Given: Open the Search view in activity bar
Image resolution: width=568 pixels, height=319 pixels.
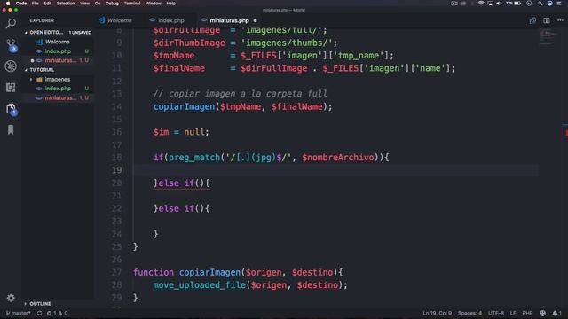Looking at the screenshot, I should point(11,24).
